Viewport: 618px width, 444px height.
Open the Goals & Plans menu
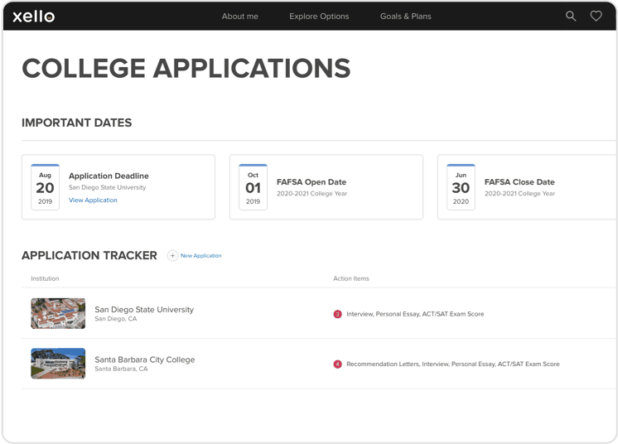(x=405, y=17)
